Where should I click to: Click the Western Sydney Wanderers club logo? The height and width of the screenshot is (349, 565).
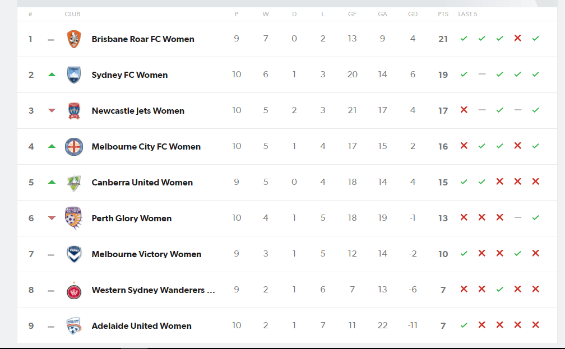point(74,291)
